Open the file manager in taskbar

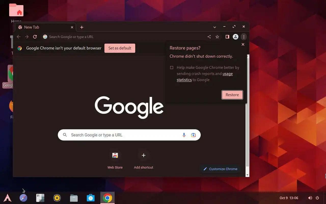[74, 198]
